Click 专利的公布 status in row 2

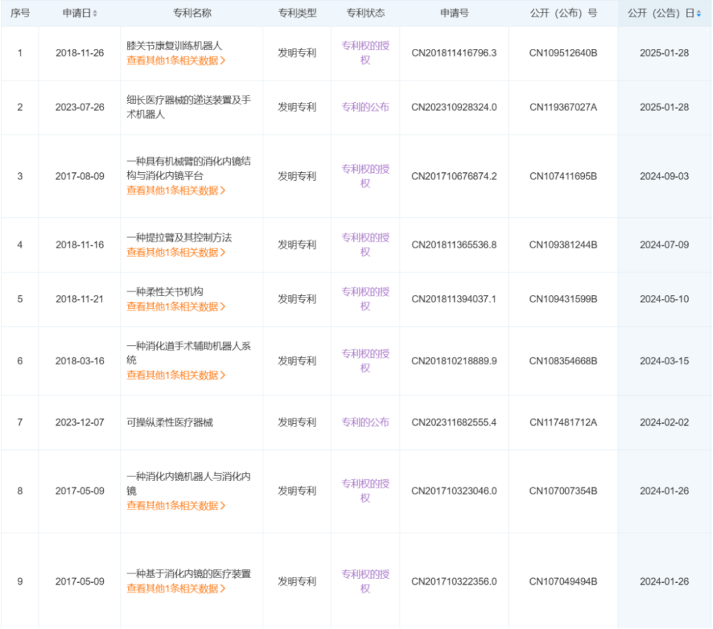366,108
